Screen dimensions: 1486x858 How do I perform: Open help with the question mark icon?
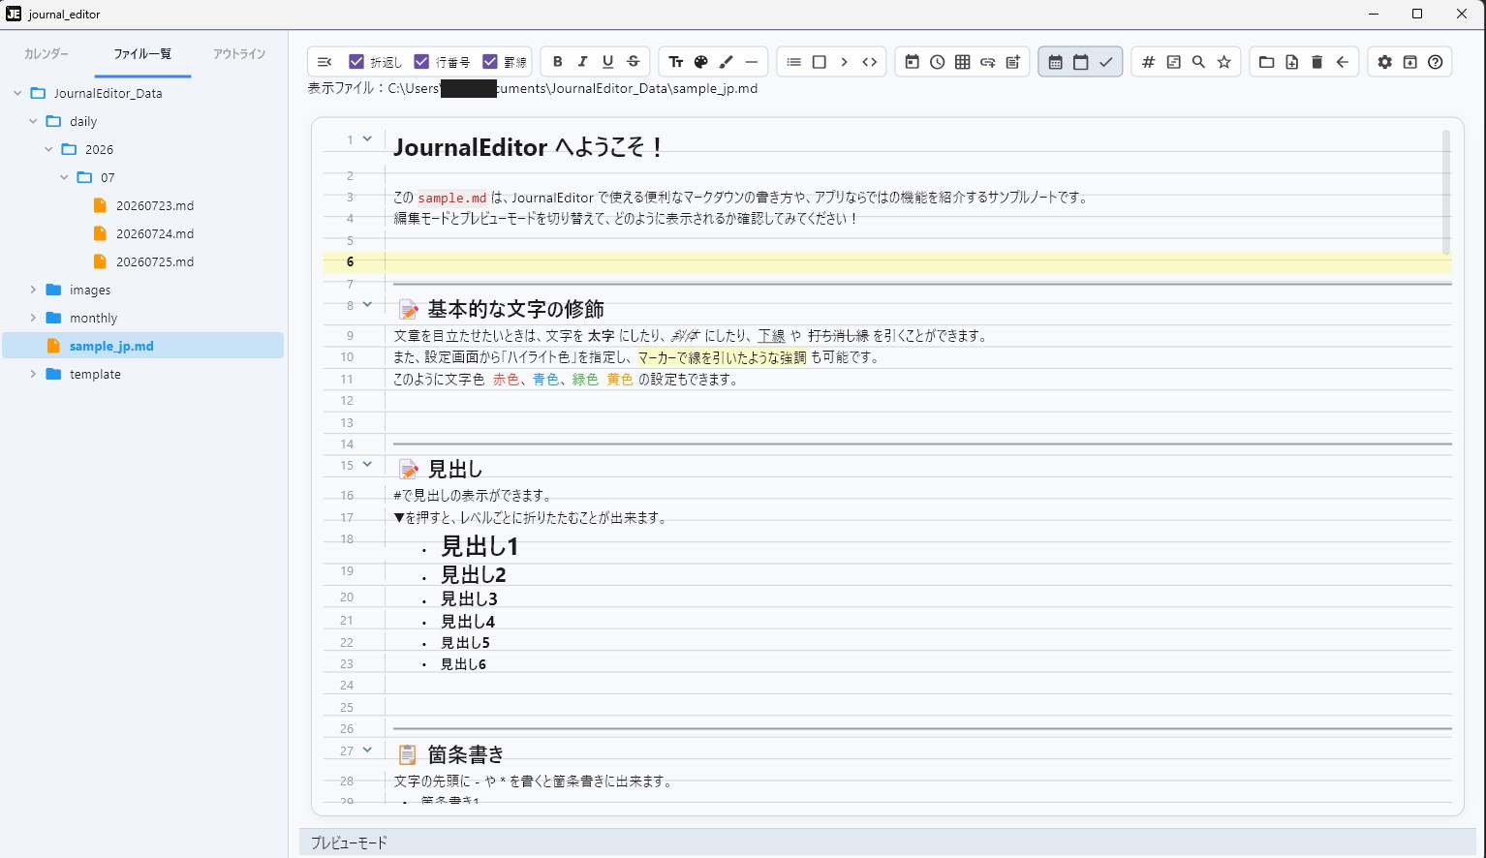tap(1436, 62)
